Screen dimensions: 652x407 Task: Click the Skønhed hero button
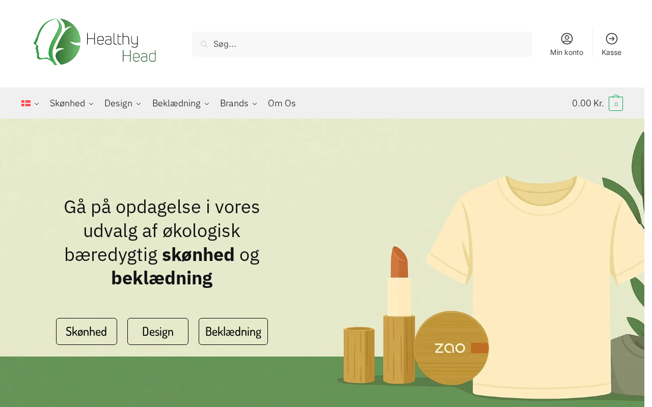coord(87,332)
